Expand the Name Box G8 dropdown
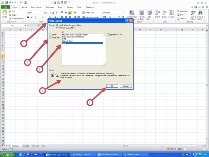The image size is (209, 157). (x=25, y=26)
